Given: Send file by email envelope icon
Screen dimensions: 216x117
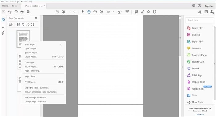Looking at the screenshot, I should click(206, 12).
